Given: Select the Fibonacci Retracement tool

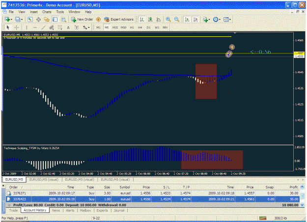Looking at the screenshot, I should tap(60, 28).
